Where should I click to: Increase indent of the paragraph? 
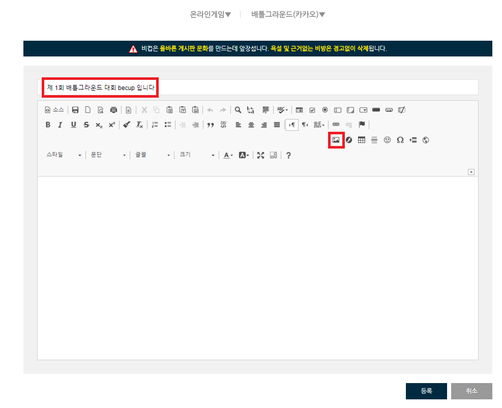click(x=195, y=125)
